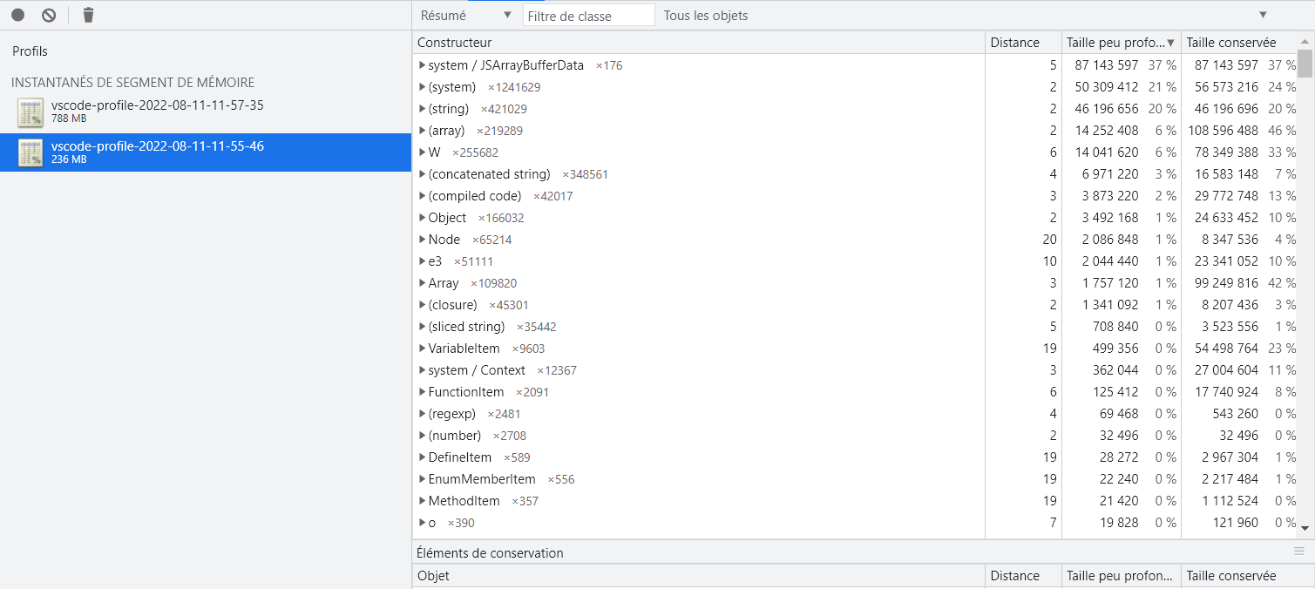Screen dimensions: 1315x589
Task: Expand the (array) constructor row
Action: [422, 131]
